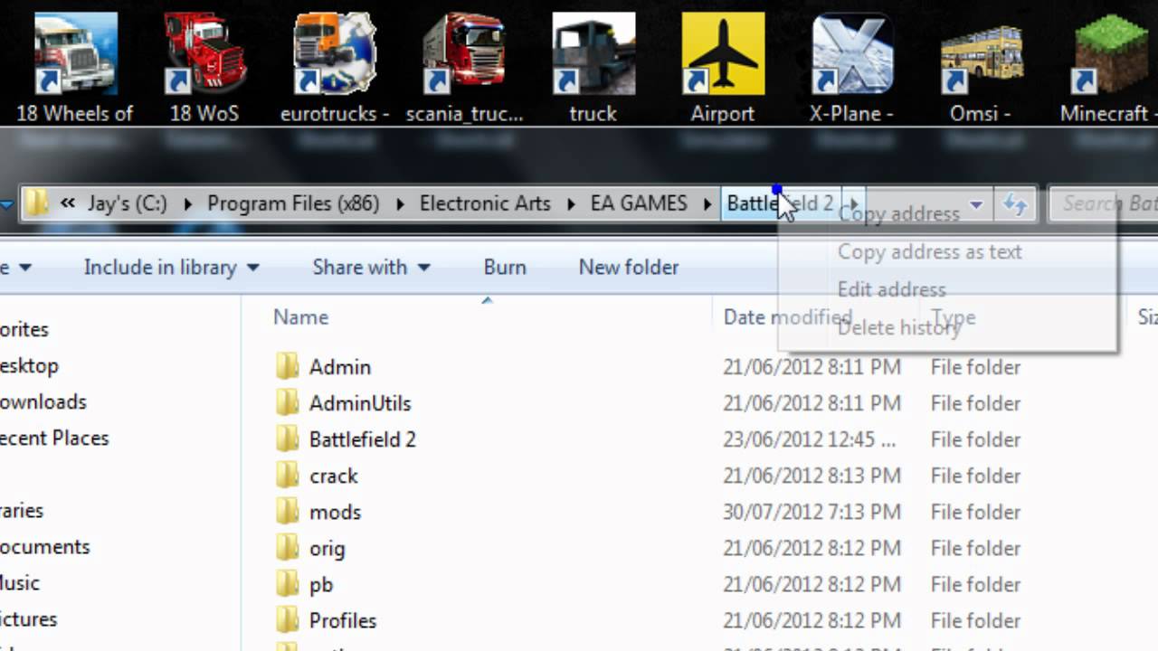Click the mods date 30/07/2012 7:13 PM
Screen dimensions: 1158x651
[x=812, y=512]
